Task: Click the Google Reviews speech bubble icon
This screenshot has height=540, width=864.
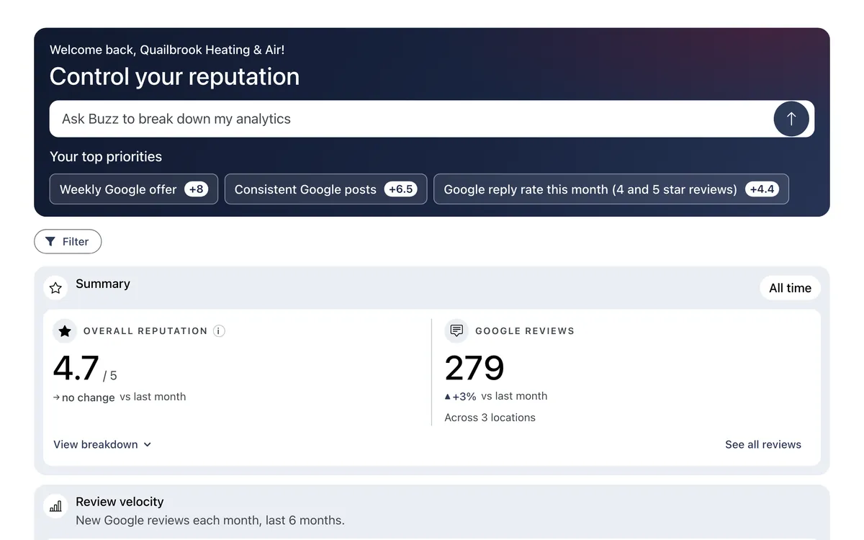Action: (456, 331)
